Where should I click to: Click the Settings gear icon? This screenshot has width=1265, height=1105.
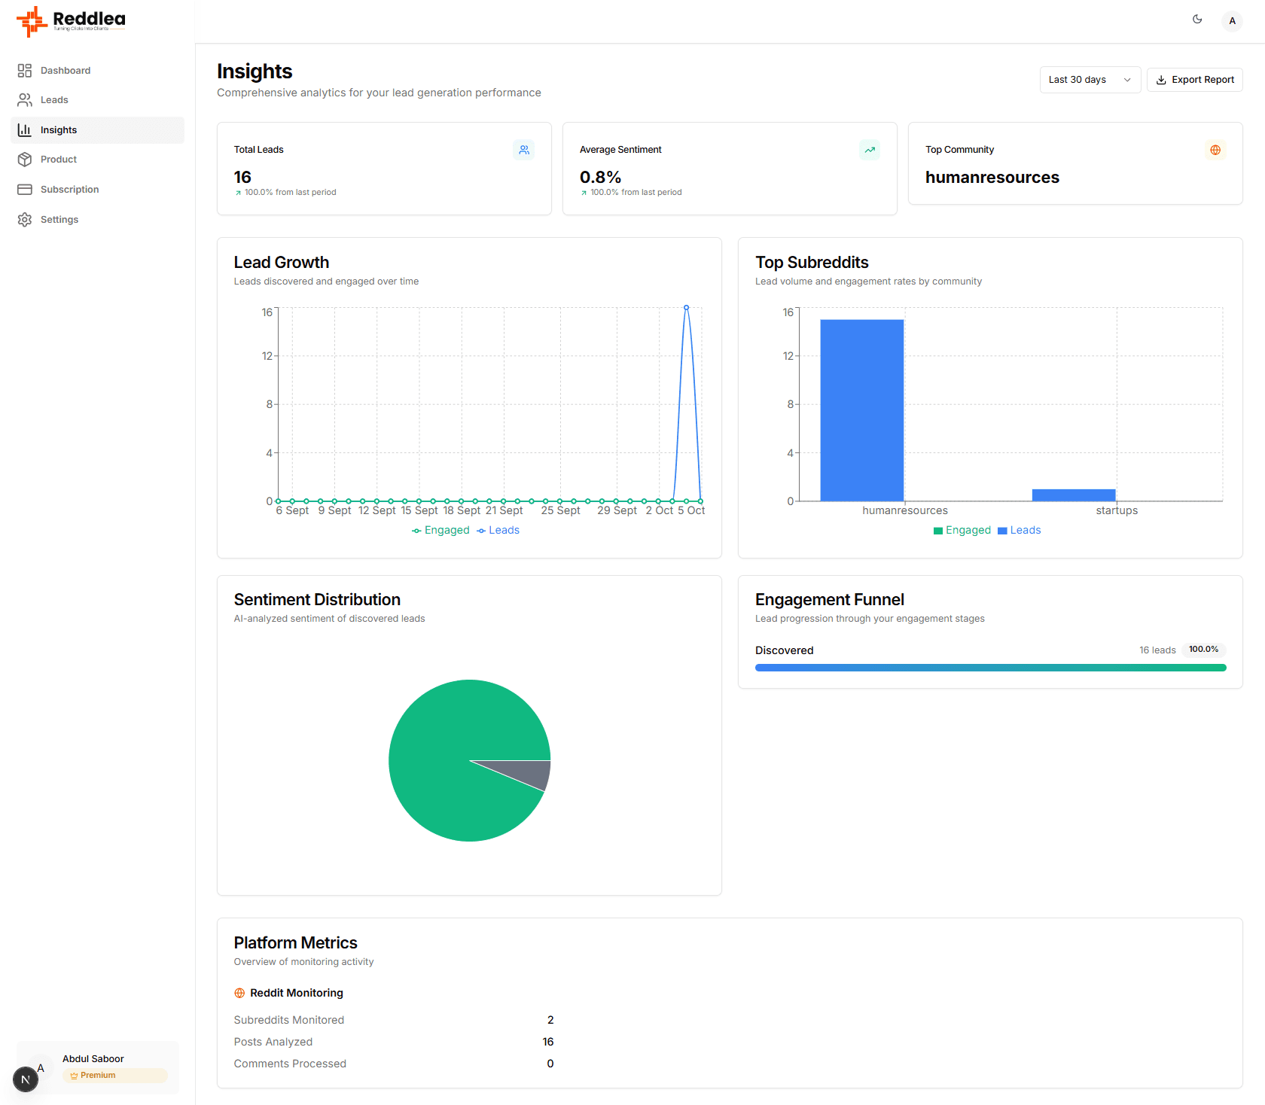click(x=25, y=220)
